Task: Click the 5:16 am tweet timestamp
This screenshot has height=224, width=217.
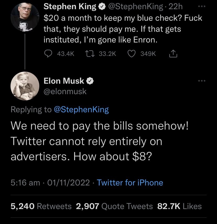Action: point(25,183)
